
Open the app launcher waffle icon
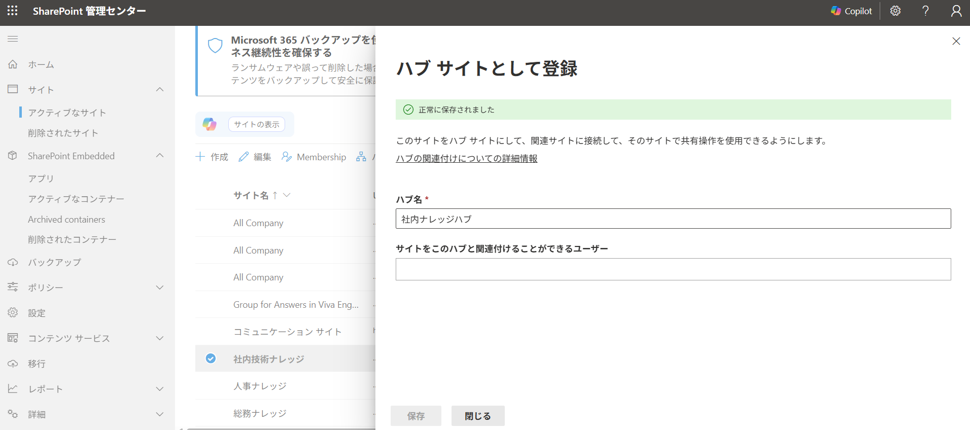point(13,11)
